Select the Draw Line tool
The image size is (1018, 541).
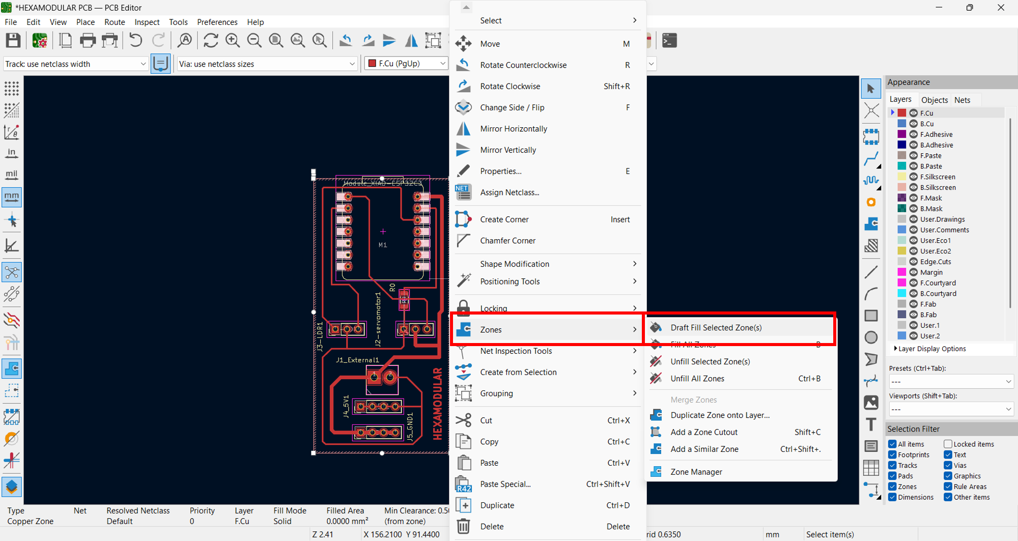coord(871,272)
